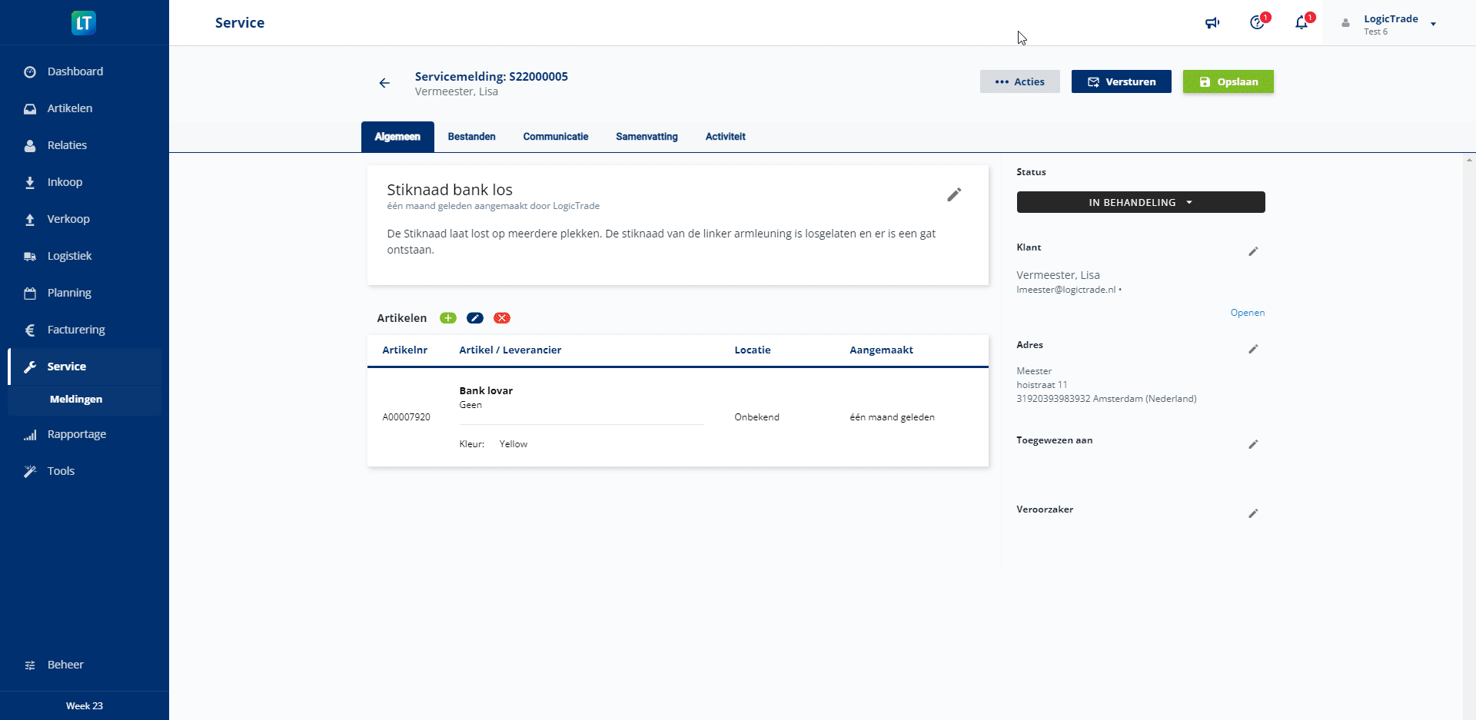
Task: Open the Acties menu
Action: [1019, 81]
